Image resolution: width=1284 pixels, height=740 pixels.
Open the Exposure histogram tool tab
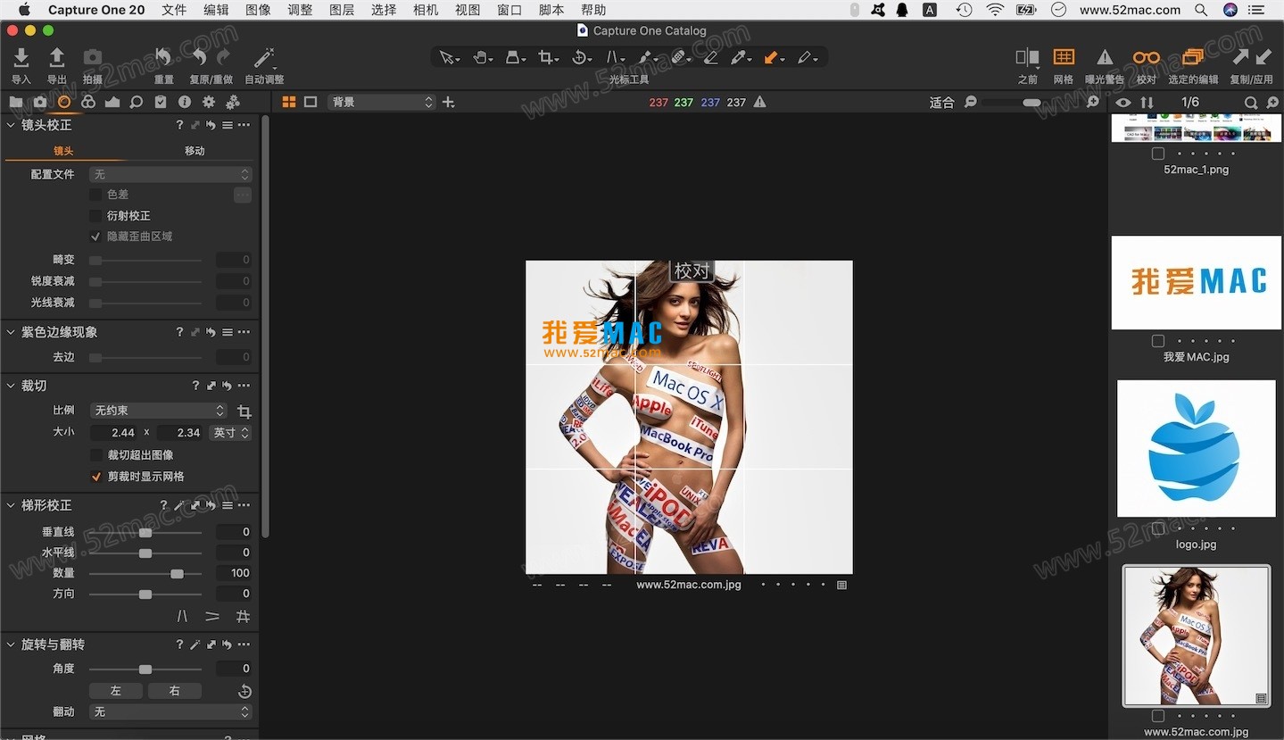[x=112, y=102]
